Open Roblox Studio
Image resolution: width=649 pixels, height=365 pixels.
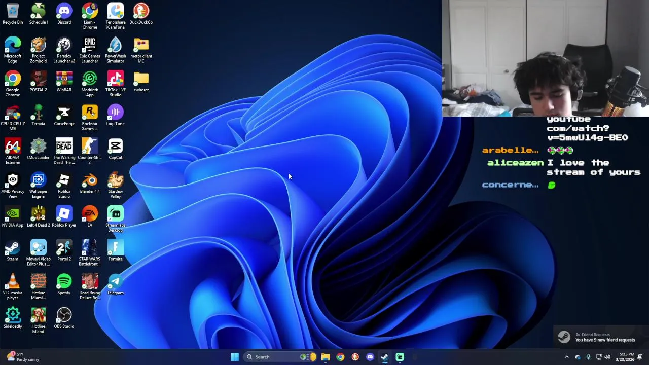64,186
